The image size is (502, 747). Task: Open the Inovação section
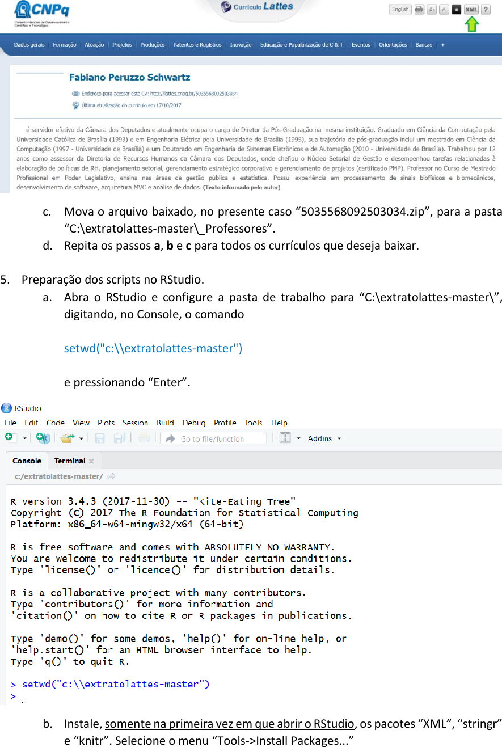tap(241, 45)
